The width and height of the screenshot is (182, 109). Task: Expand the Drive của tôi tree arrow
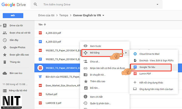pos(1,26)
